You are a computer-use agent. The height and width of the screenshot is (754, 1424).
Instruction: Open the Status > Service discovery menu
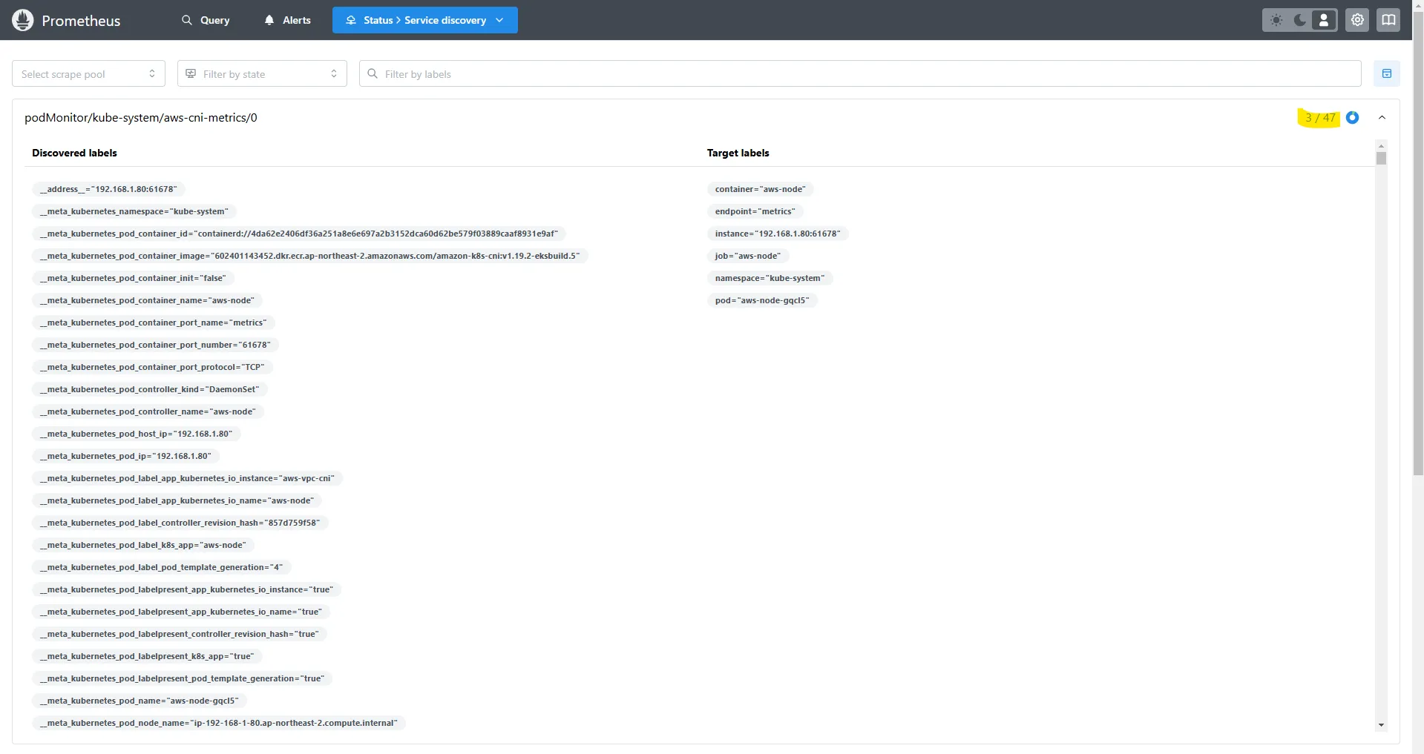424,20
